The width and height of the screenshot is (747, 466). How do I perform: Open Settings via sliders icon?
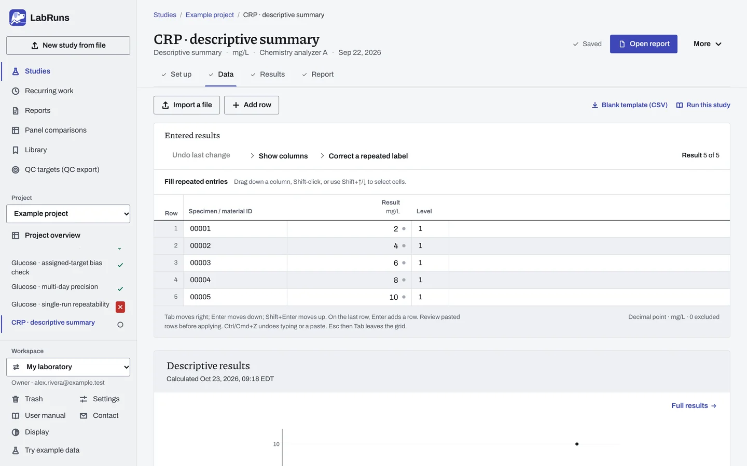pos(84,399)
